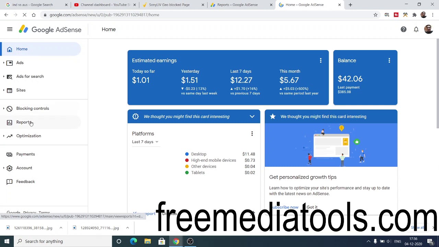The image size is (439, 247).
Task: Open the notifications bell icon
Action: click(x=416, y=30)
